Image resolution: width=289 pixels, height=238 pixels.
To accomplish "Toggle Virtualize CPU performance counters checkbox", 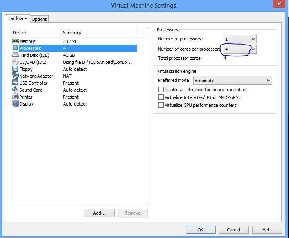I will [x=161, y=105].
